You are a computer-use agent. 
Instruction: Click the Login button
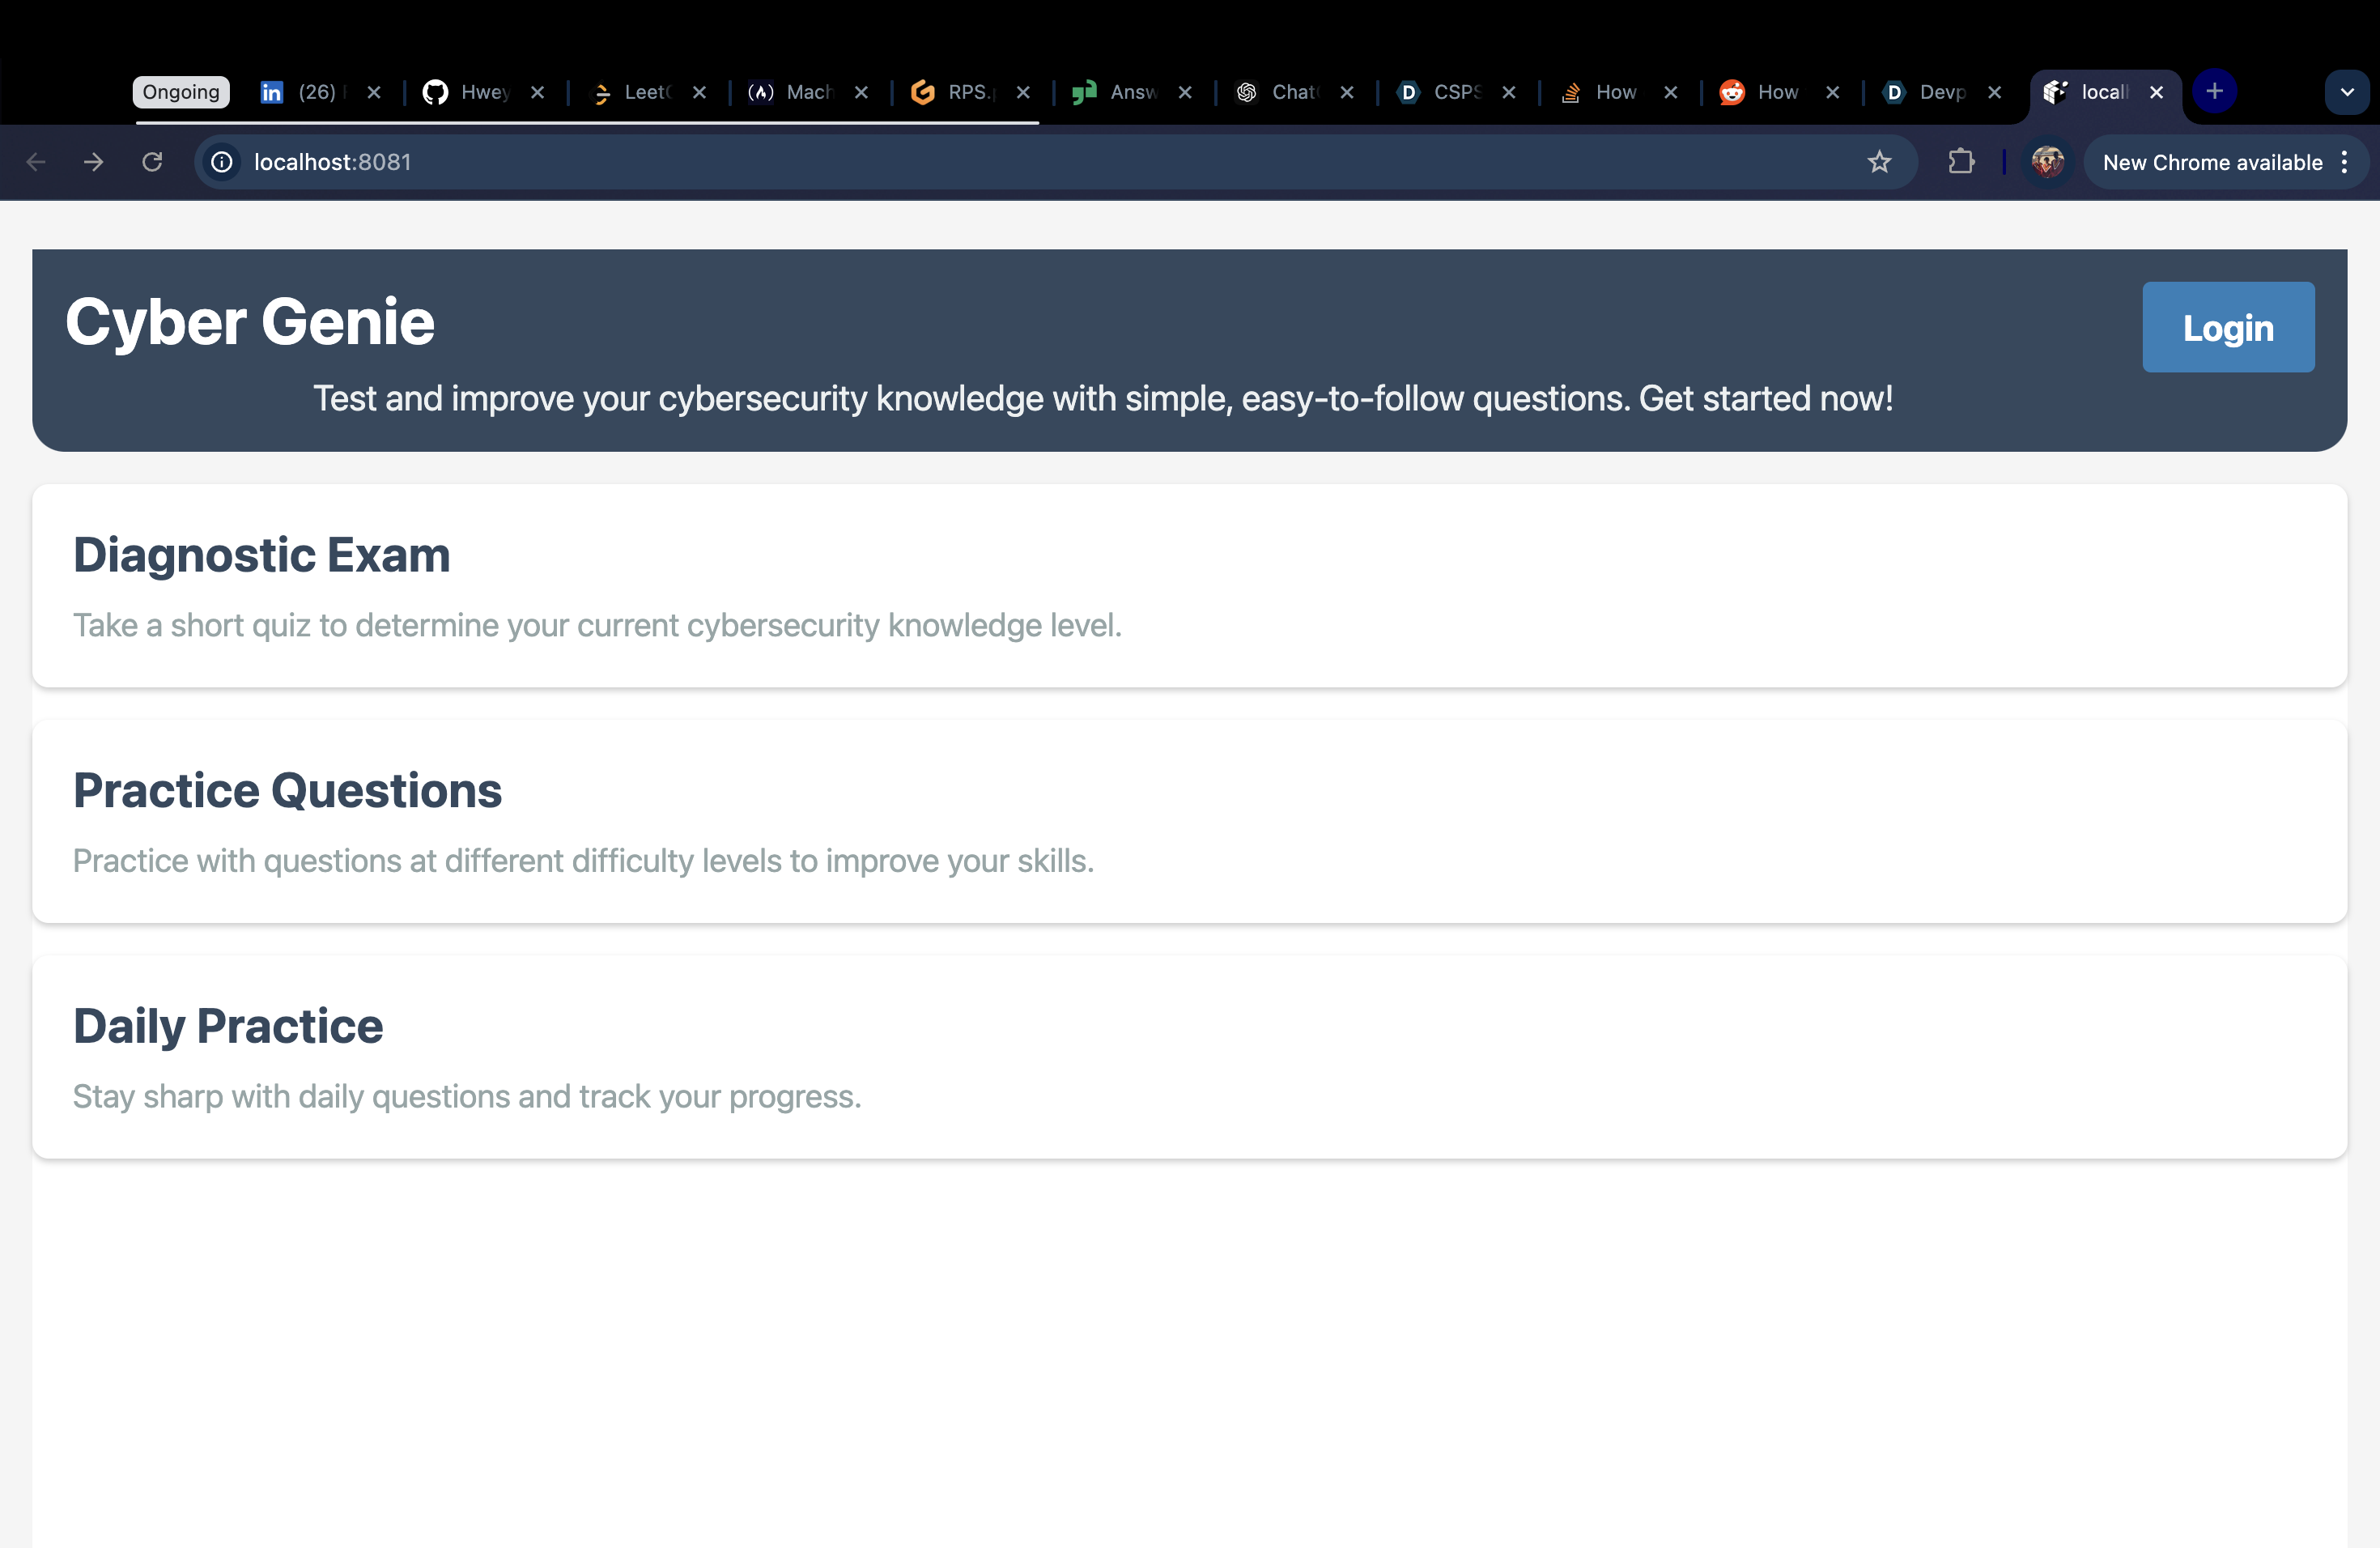point(2227,328)
